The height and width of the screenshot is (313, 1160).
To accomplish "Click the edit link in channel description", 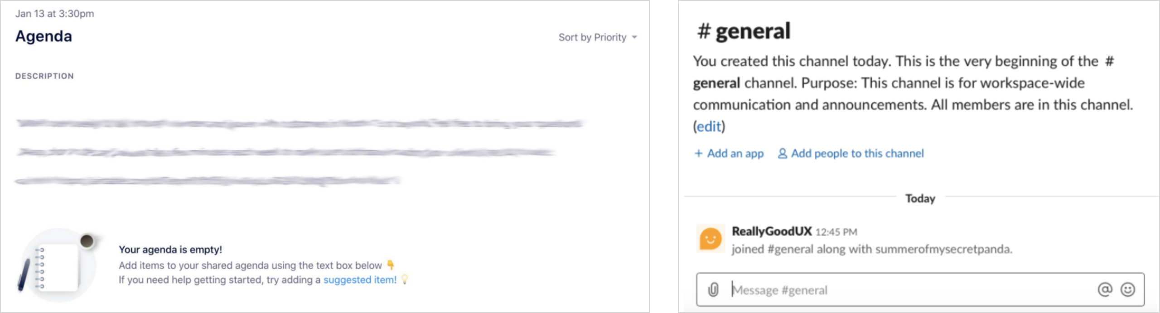I will click(x=709, y=127).
